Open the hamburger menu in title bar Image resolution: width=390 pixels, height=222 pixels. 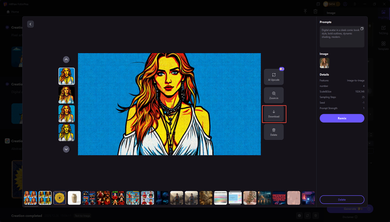[x=355, y=4]
